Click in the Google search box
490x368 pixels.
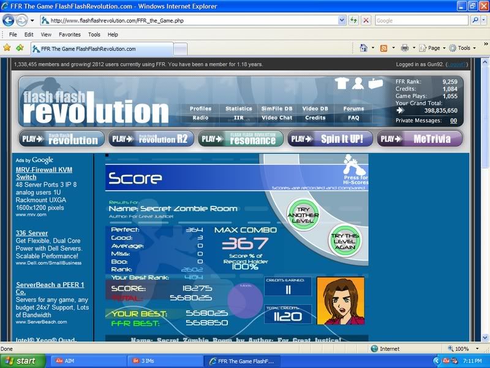(x=421, y=20)
